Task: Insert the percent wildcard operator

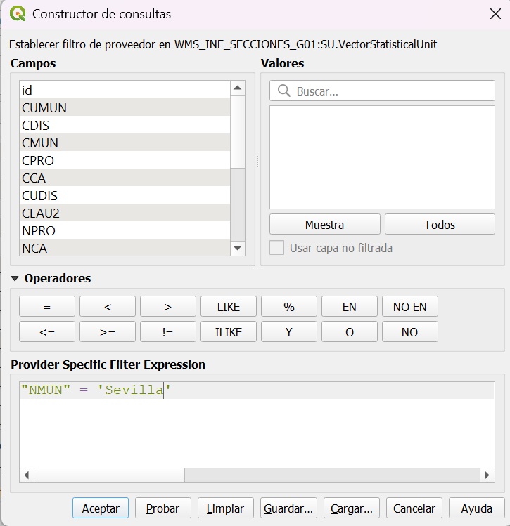Action: [288, 307]
